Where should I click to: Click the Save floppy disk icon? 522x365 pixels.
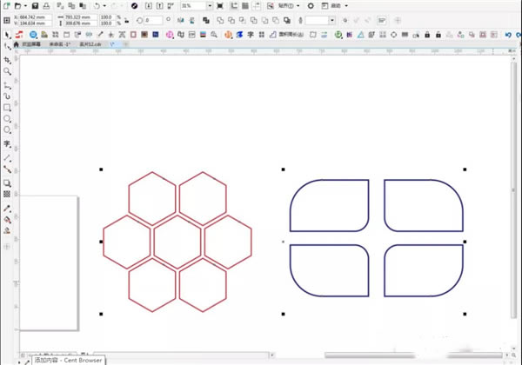click(35, 6)
